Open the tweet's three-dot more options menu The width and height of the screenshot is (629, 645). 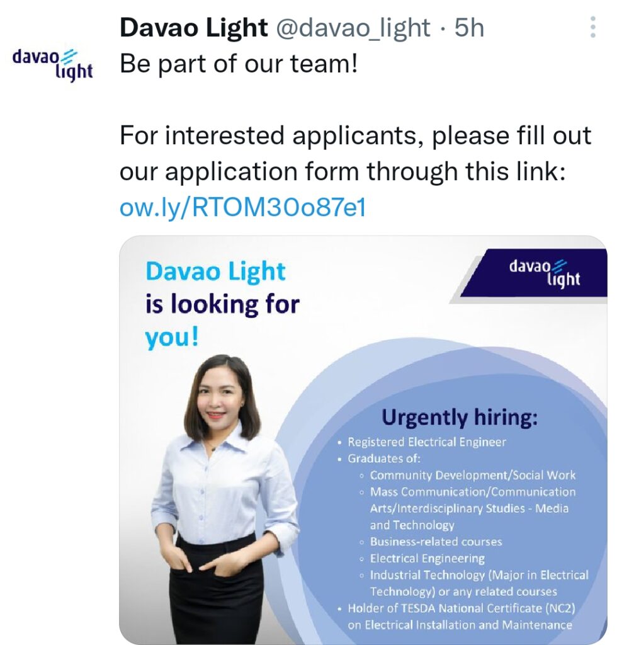click(x=592, y=27)
